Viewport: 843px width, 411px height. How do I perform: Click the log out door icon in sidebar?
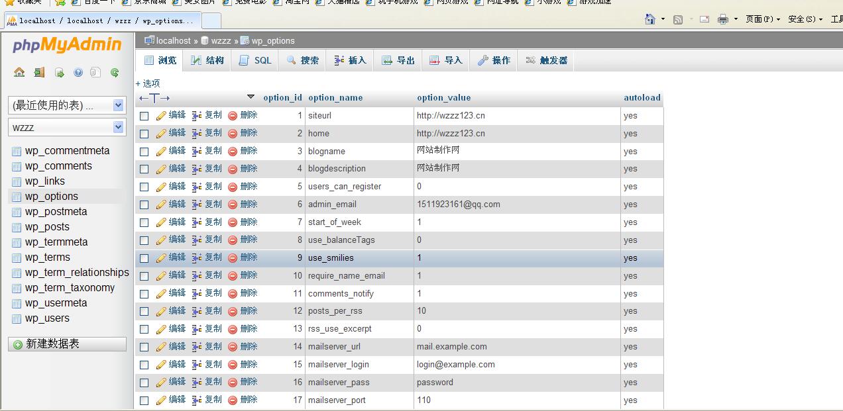(x=39, y=72)
